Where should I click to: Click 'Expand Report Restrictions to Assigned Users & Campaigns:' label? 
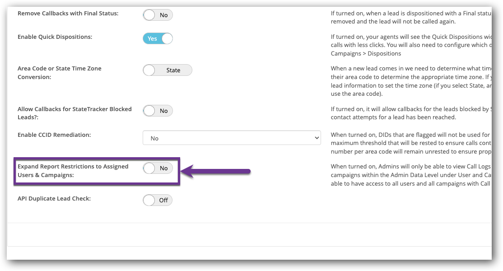(73, 171)
